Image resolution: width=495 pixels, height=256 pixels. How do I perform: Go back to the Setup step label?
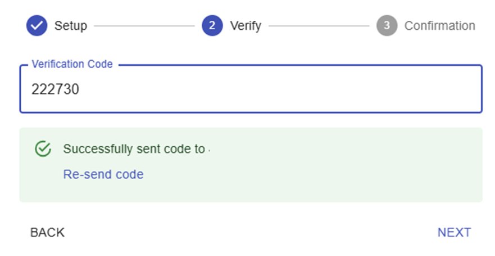[x=71, y=26]
